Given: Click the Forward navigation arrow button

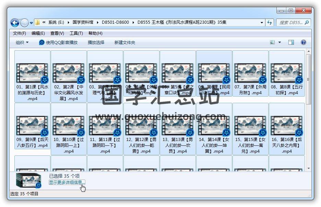Looking at the screenshot, I should click(x=24, y=23).
